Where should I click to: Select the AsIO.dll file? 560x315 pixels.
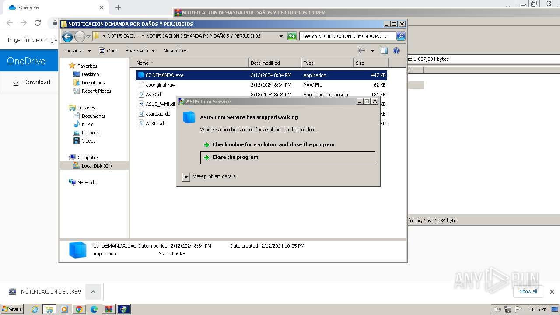pos(154,94)
